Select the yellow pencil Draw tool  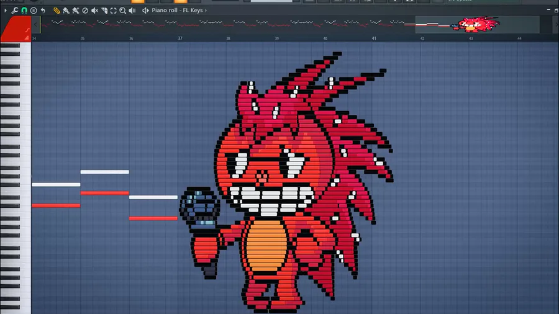pos(57,11)
